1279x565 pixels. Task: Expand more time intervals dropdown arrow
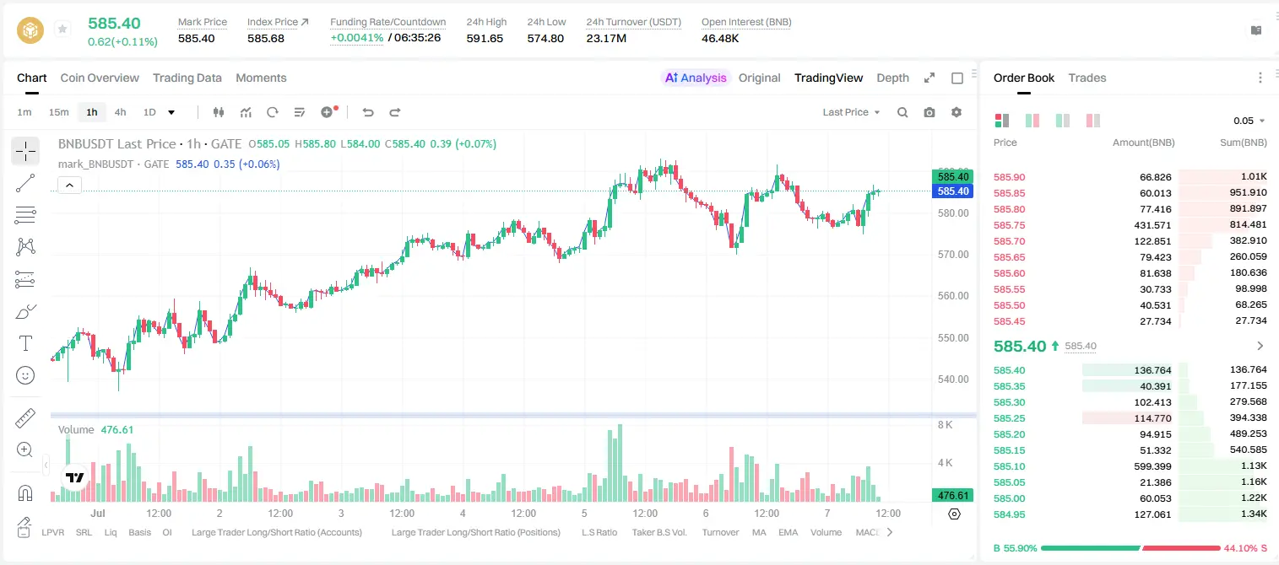coord(171,112)
